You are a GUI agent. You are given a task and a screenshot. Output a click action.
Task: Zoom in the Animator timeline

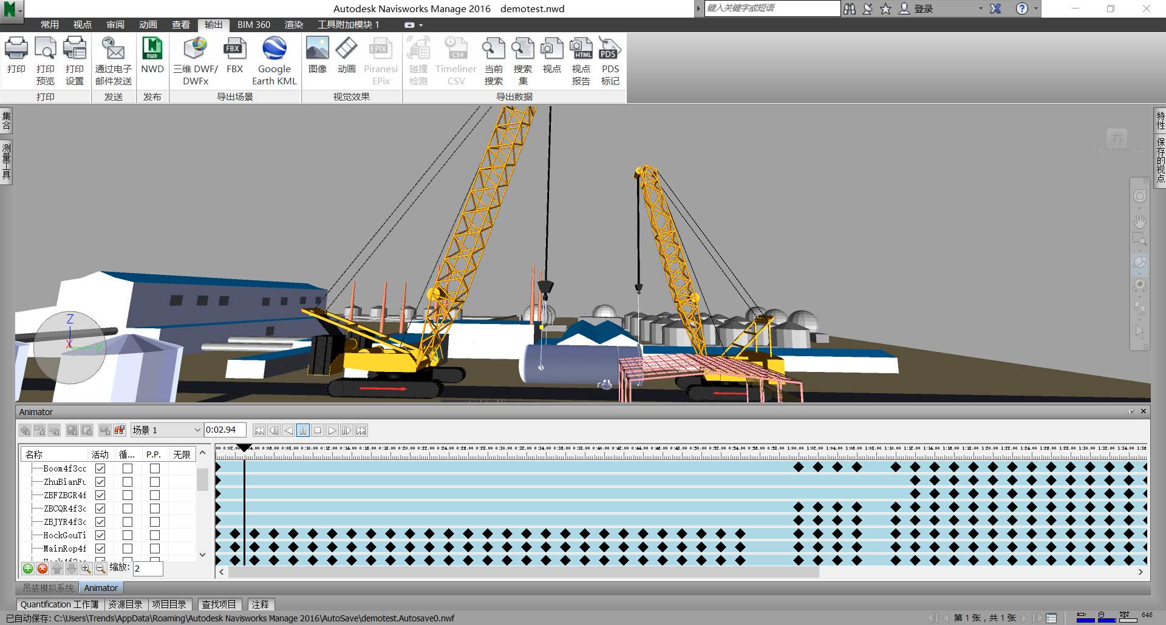pyautogui.click(x=86, y=569)
